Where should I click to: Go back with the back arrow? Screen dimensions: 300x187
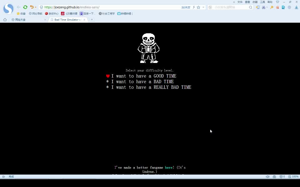[x=18, y=7]
